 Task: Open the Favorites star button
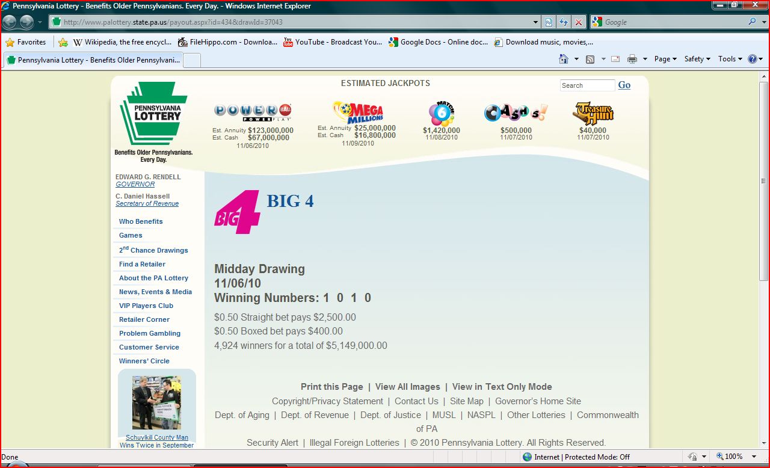(26, 42)
